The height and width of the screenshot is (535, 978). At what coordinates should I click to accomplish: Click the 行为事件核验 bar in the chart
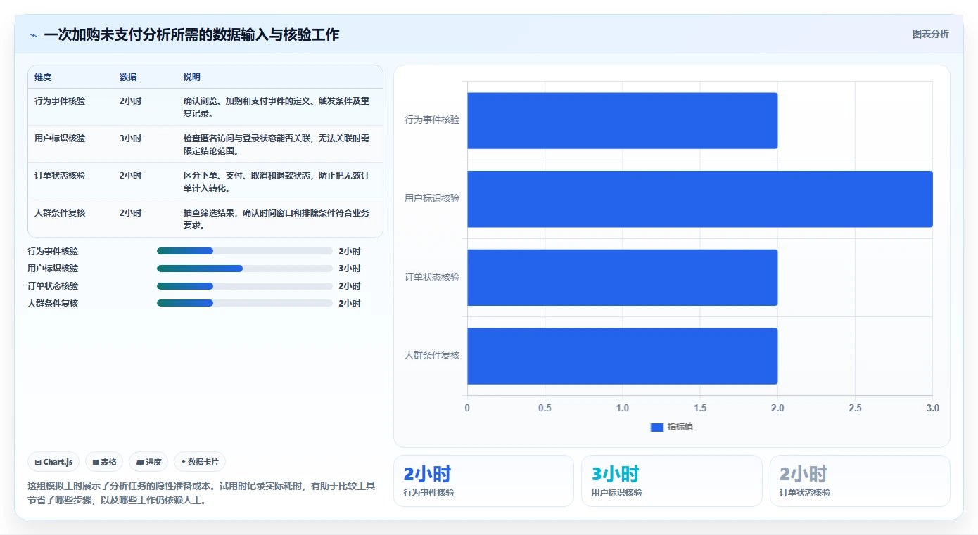(622, 120)
